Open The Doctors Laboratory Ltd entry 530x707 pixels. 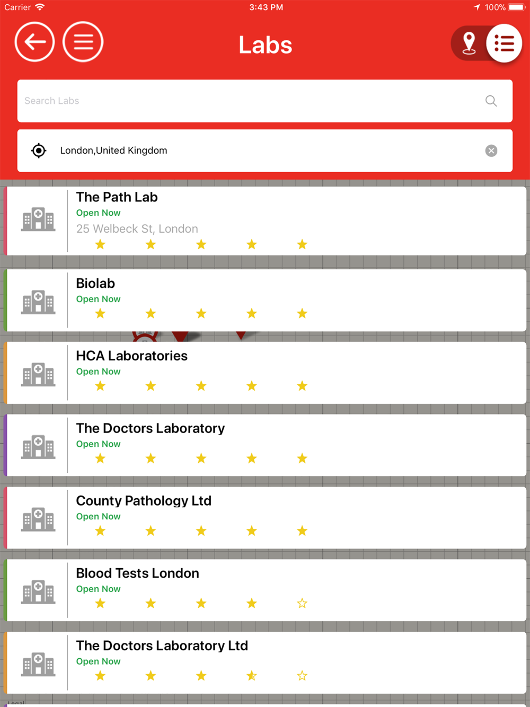click(x=265, y=662)
